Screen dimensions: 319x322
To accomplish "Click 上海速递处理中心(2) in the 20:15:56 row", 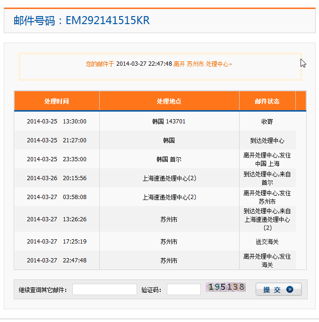I will coord(169,178).
